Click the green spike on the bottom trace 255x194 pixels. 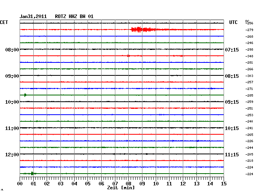click(32, 174)
